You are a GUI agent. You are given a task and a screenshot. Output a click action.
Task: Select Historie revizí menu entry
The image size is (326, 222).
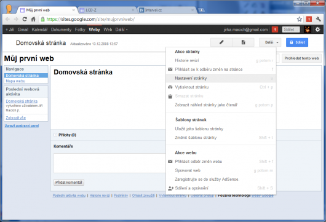tap(221, 60)
